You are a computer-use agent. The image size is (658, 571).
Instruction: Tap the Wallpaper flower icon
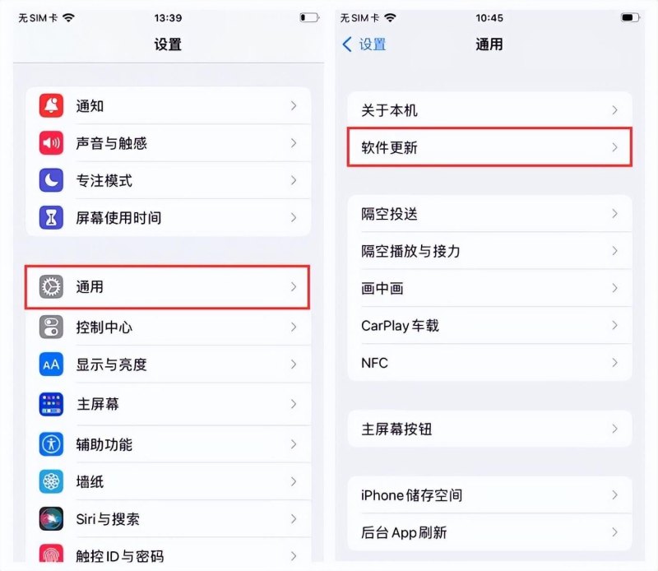click(51, 481)
